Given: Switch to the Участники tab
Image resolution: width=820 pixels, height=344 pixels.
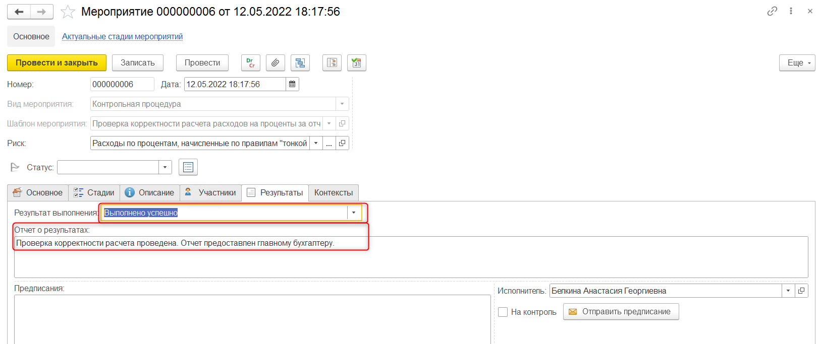Looking at the screenshot, I should pos(210,193).
